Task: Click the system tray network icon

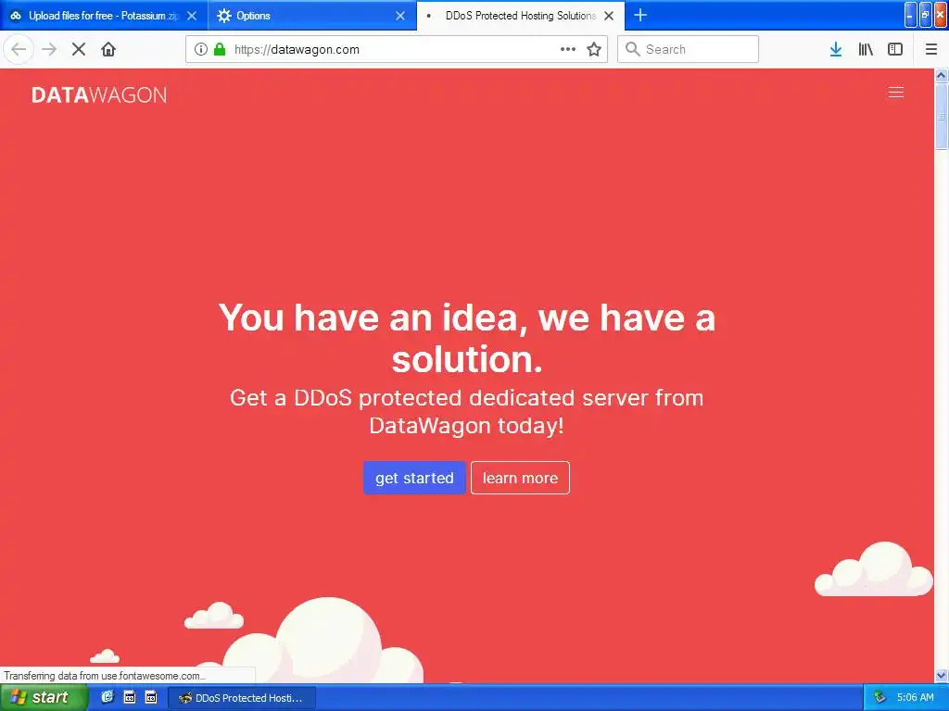Action: click(879, 697)
